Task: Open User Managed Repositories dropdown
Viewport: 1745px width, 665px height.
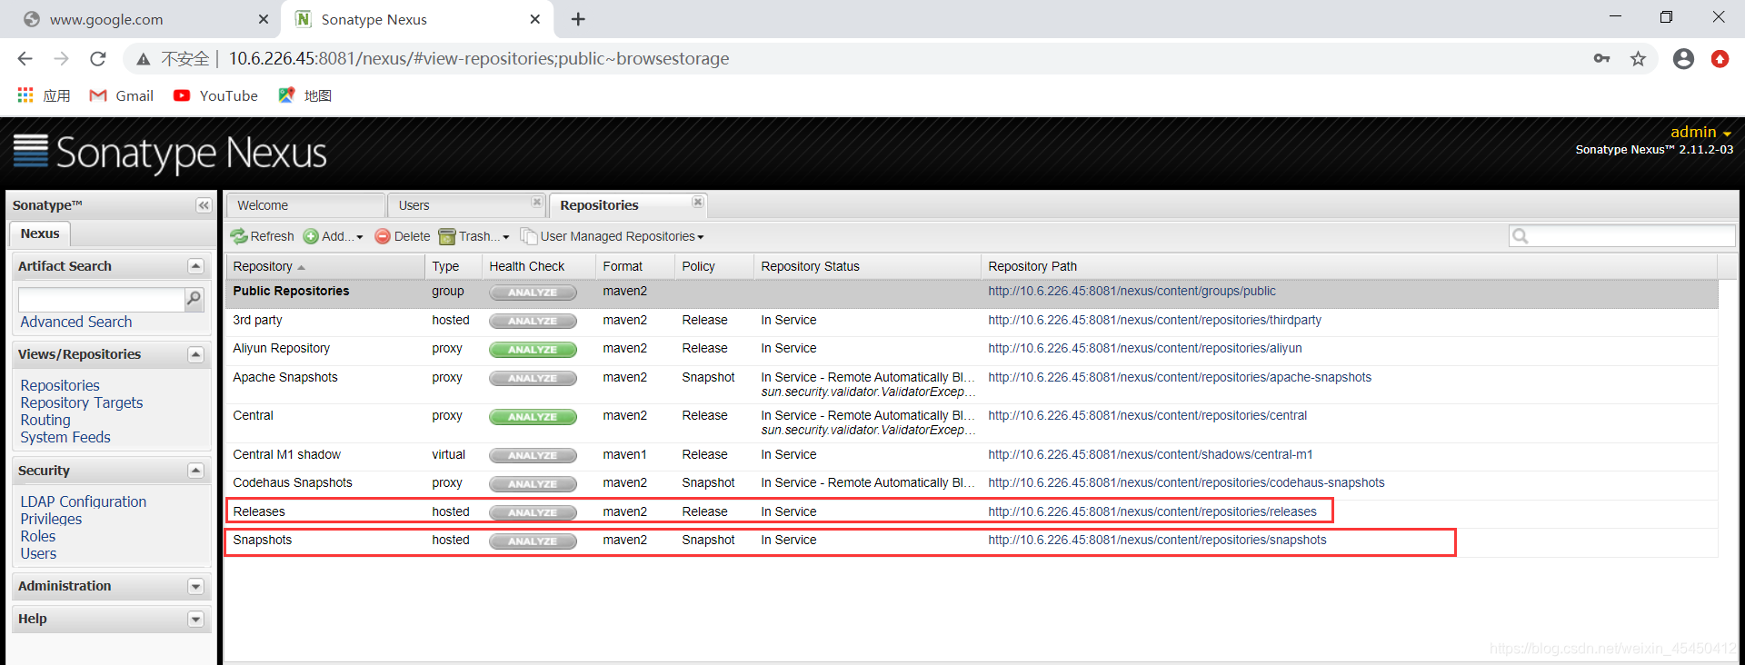Action: point(612,236)
